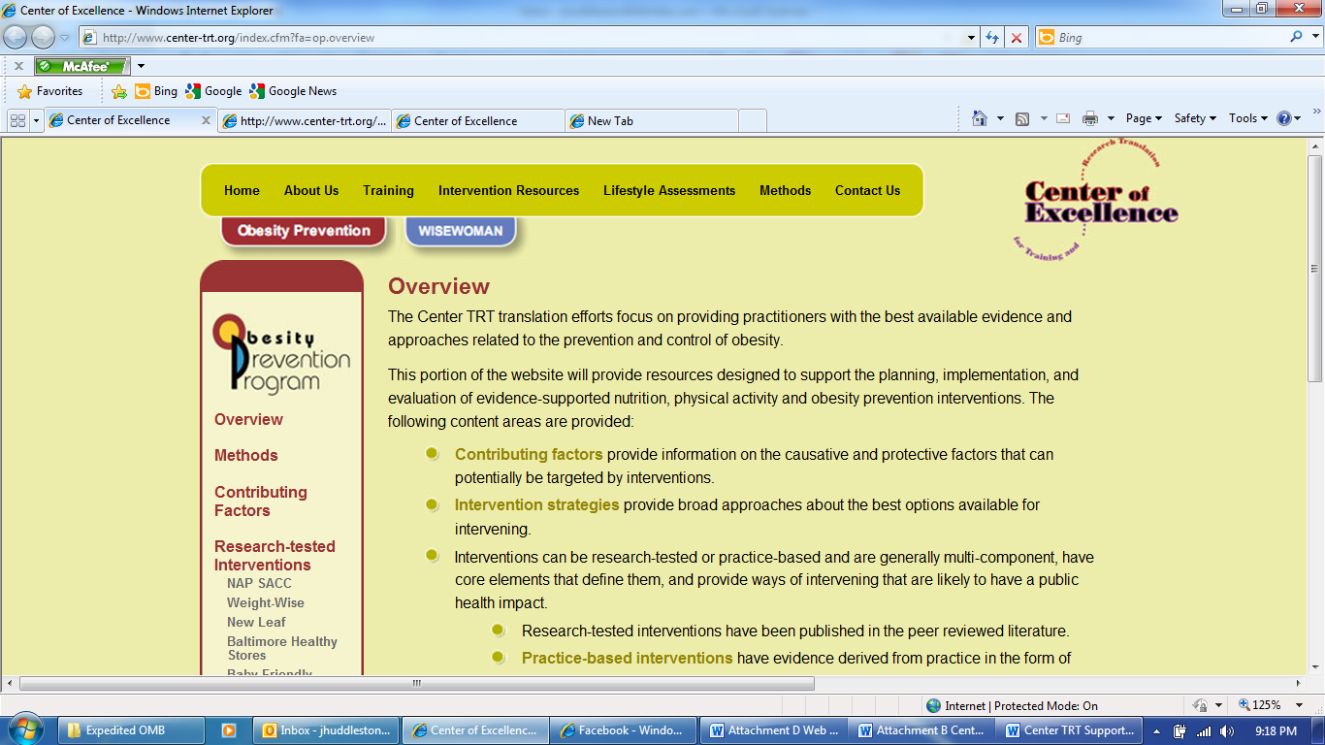The height and width of the screenshot is (745, 1325).
Task: Click the Internet zone globe in status bar
Action: 934,706
